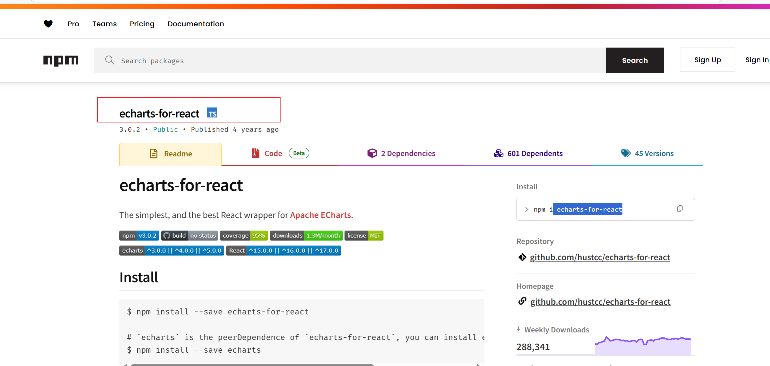
Task: Click the magnifier icon in search bar
Action: point(110,60)
